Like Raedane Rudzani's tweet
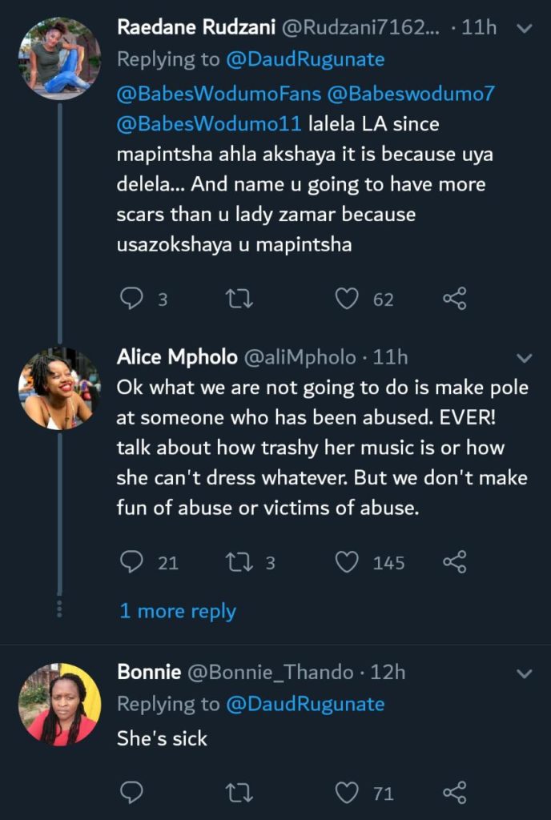Image resolution: width=551 pixels, height=820 pixels. (346, 299)
